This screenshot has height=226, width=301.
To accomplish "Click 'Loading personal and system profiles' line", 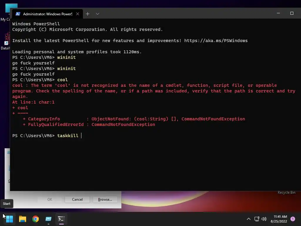I will click(77, 52).
